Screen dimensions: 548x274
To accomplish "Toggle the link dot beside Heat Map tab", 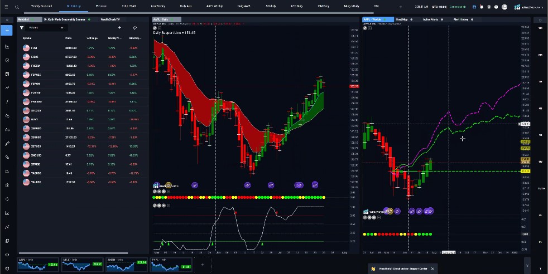I will (x=411, y=19).
